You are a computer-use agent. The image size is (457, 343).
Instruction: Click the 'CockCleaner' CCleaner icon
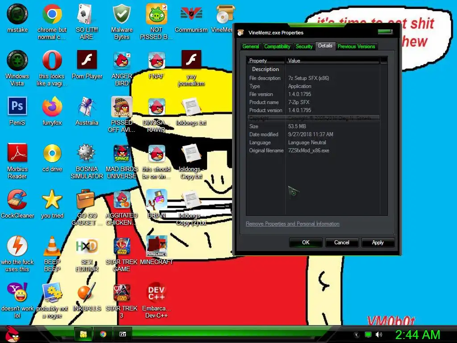click(17, 204)
